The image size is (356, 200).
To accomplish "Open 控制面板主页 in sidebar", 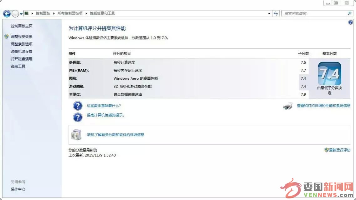I will pos(22,26).
